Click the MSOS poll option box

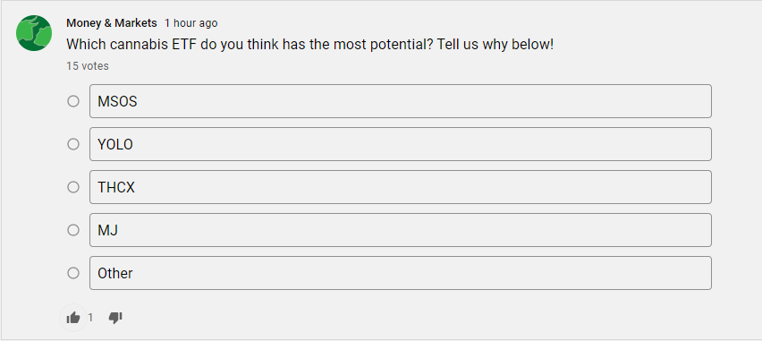coord(401,101)
